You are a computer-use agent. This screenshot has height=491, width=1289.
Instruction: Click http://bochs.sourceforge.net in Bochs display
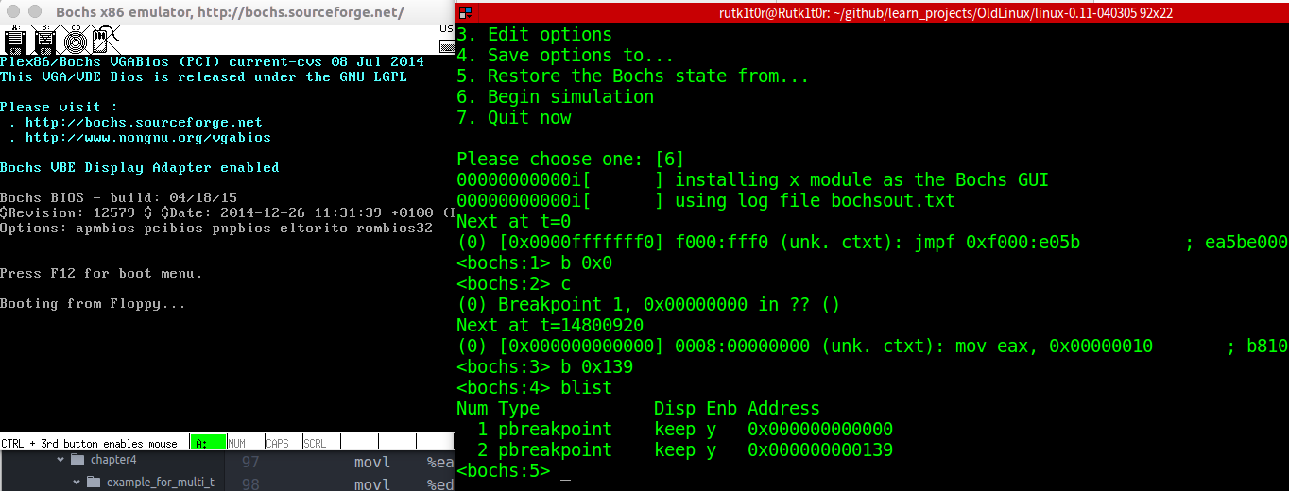tap(144, 122)
